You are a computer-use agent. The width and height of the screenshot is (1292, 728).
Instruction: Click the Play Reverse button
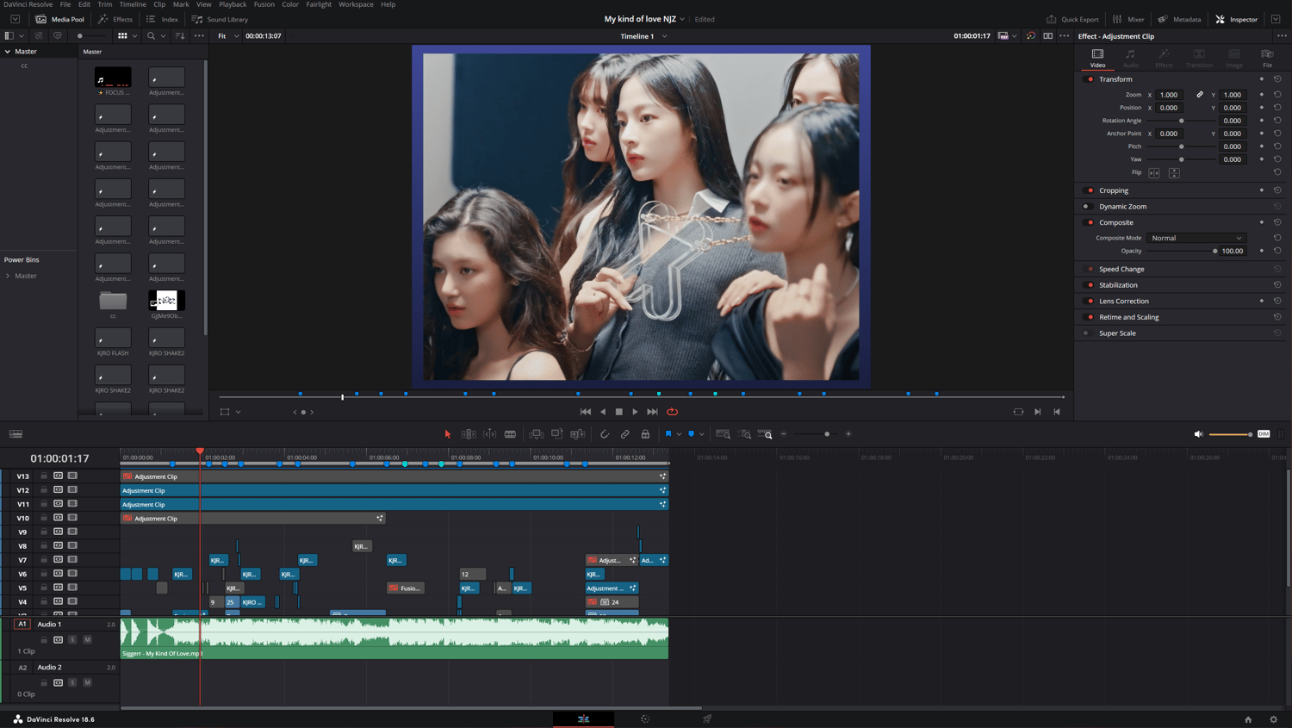pyautogui.click(x=602, y=412)
